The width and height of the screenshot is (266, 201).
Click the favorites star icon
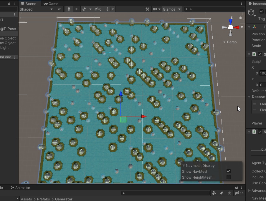pyautogui.click(x=229, y=193)
